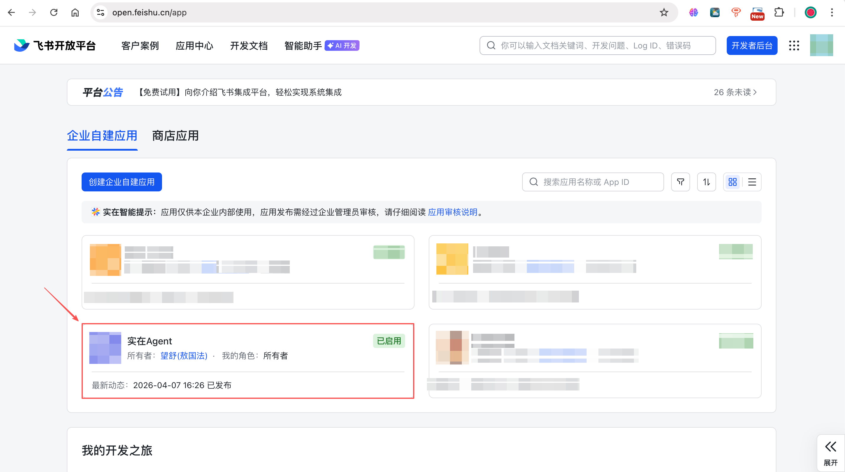Select the 商店应用 tab
The height and width of the screenshot is (472, 845).
[x=176, y=136]
